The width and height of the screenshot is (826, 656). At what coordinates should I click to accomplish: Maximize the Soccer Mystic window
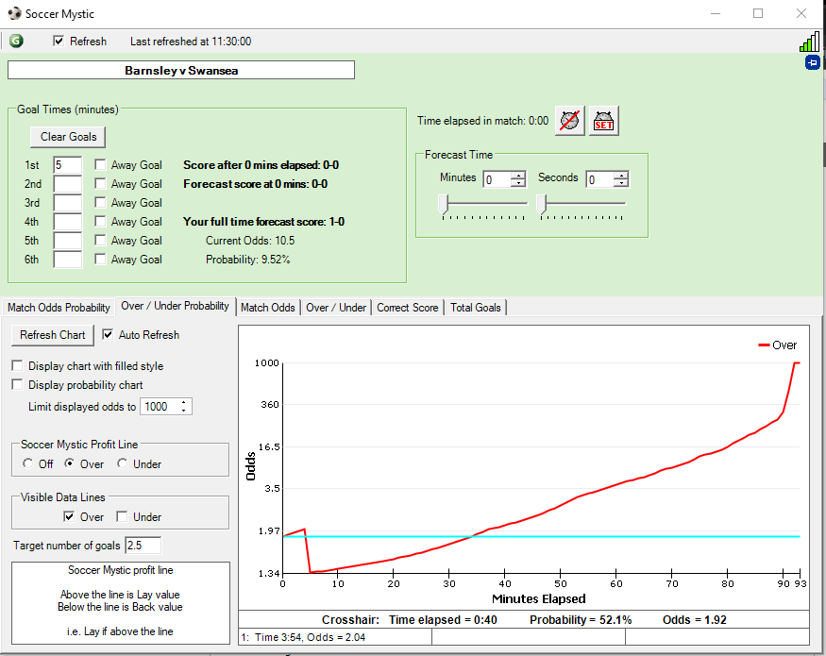758,14
